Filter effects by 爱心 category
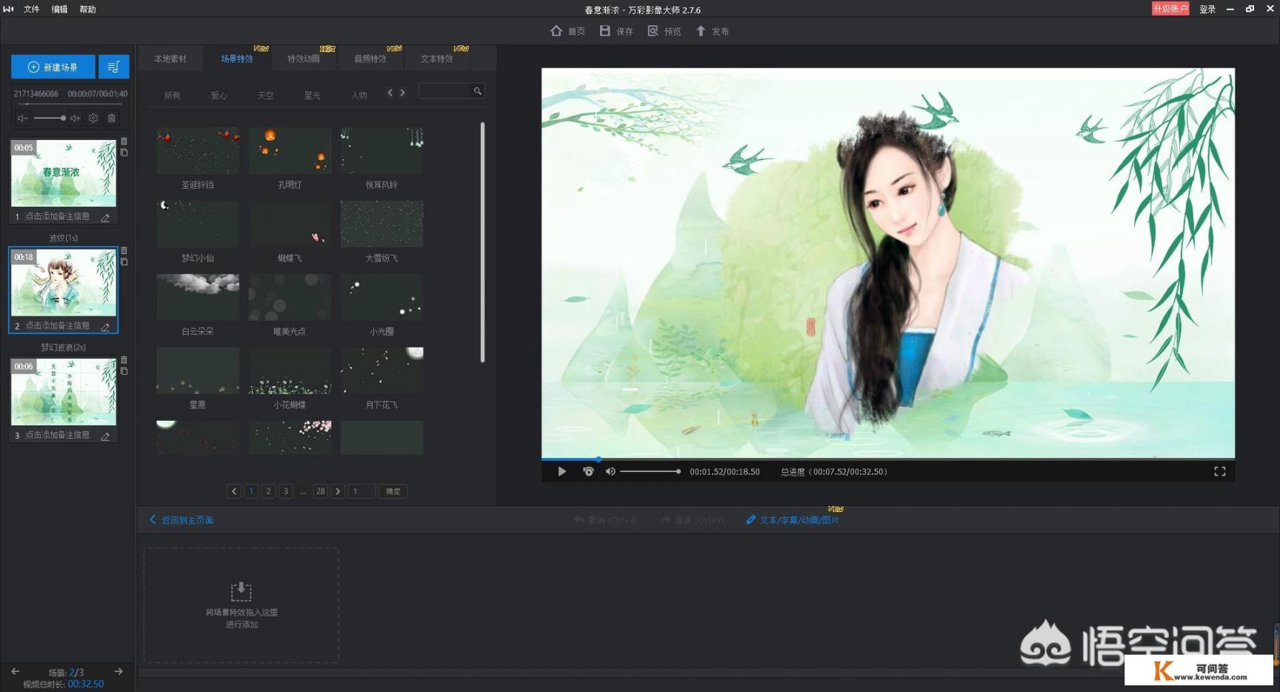The width and height of the screenshot is (1280, 692). tap(219, 96)
